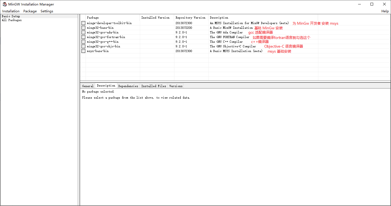Mark checkbox for mingw32-base-bin
This screenshot has height=206, width=391.
(83, 28)
